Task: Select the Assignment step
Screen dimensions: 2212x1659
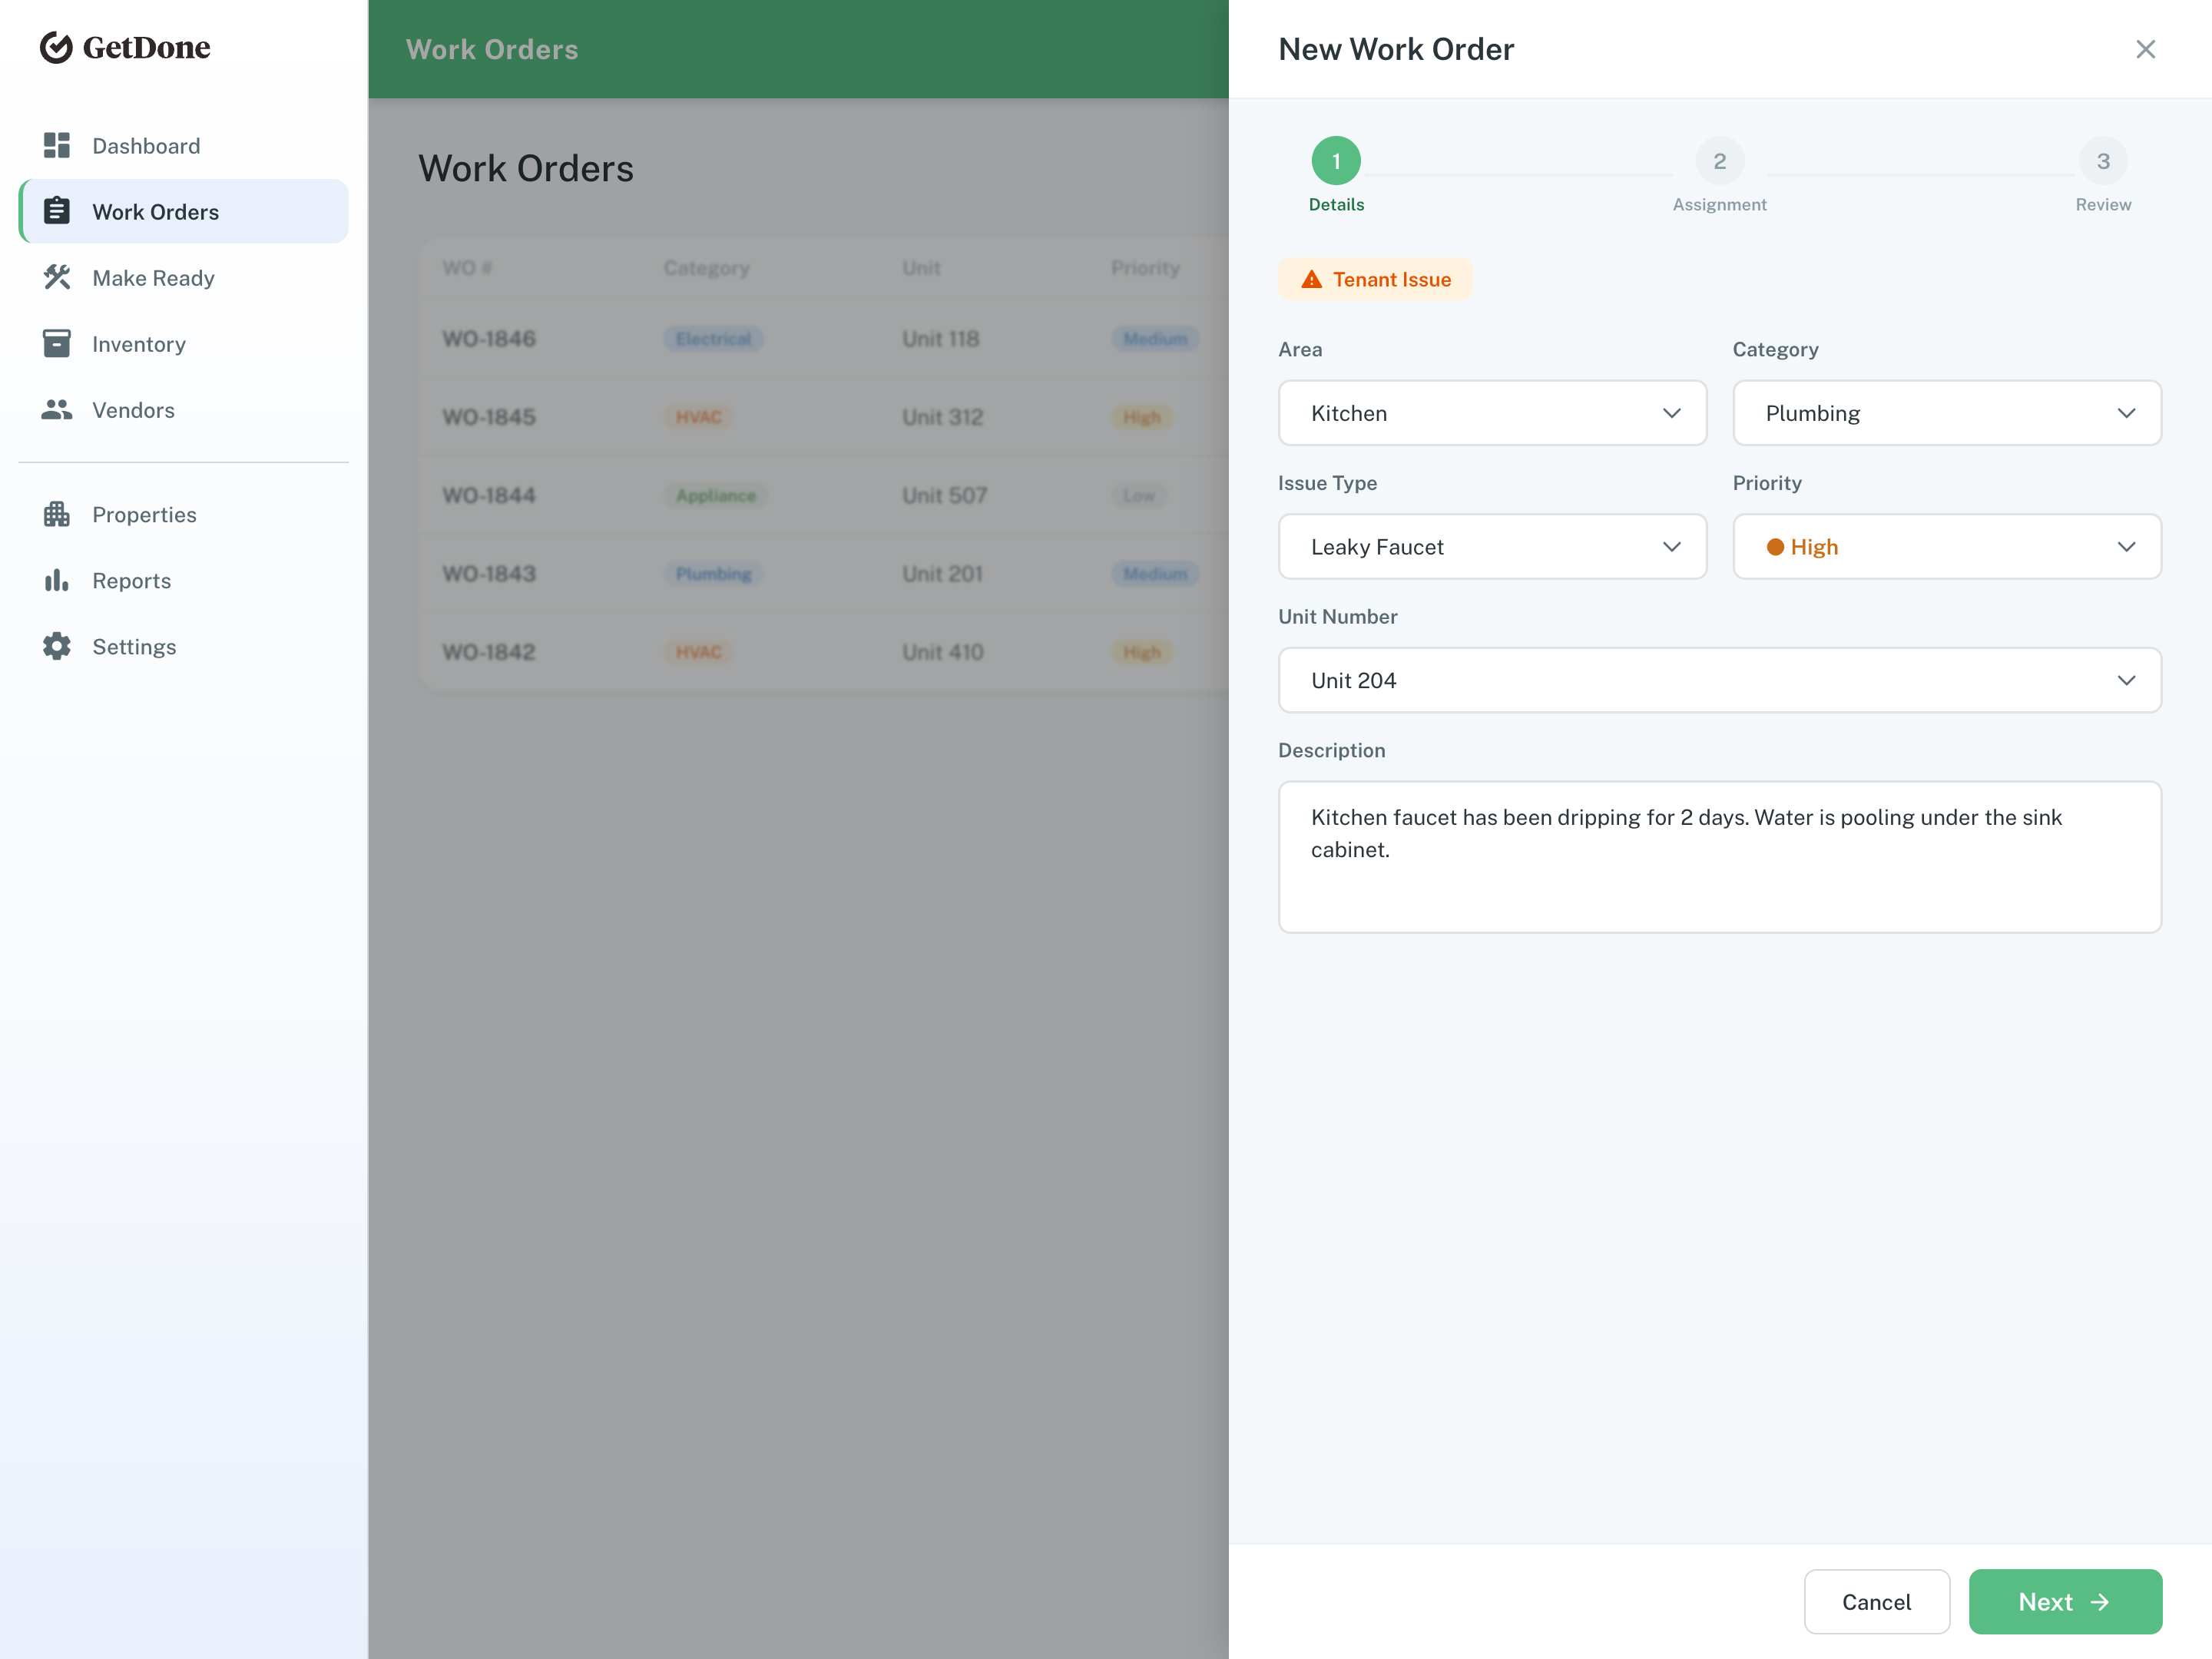Action: (1719, 160)
